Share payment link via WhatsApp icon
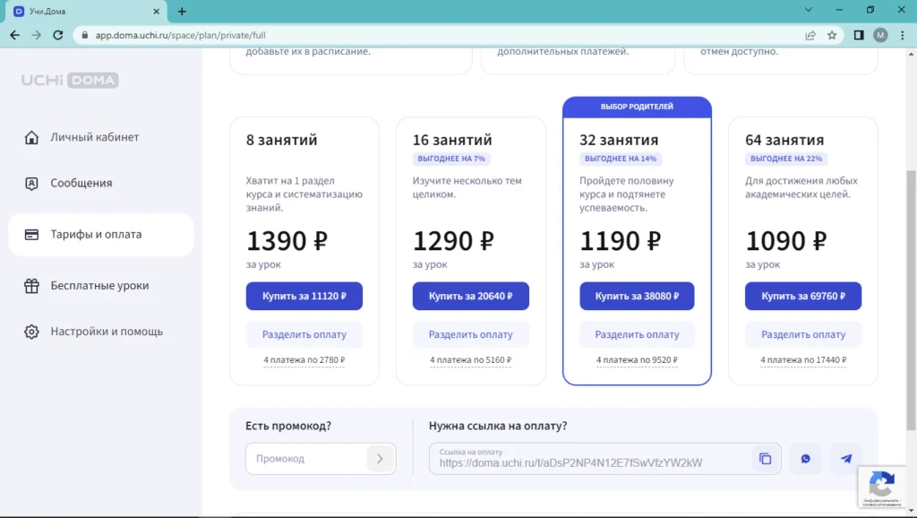 click(x=805, y=459)
